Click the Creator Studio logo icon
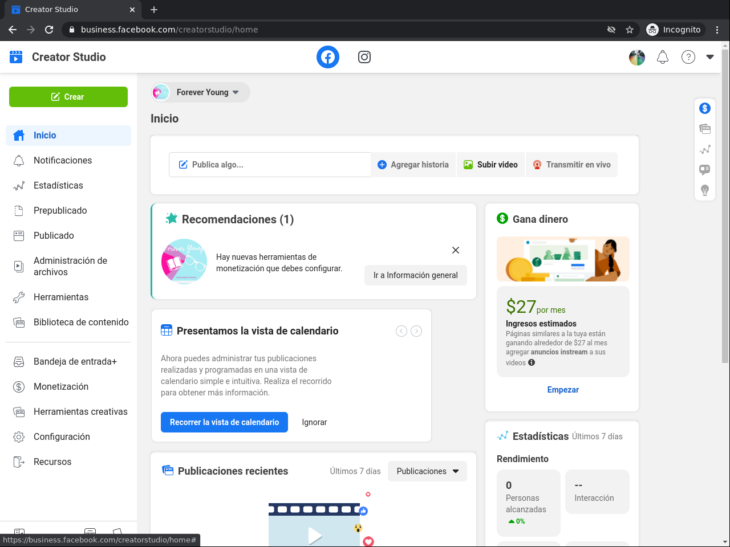 (16, 57)
